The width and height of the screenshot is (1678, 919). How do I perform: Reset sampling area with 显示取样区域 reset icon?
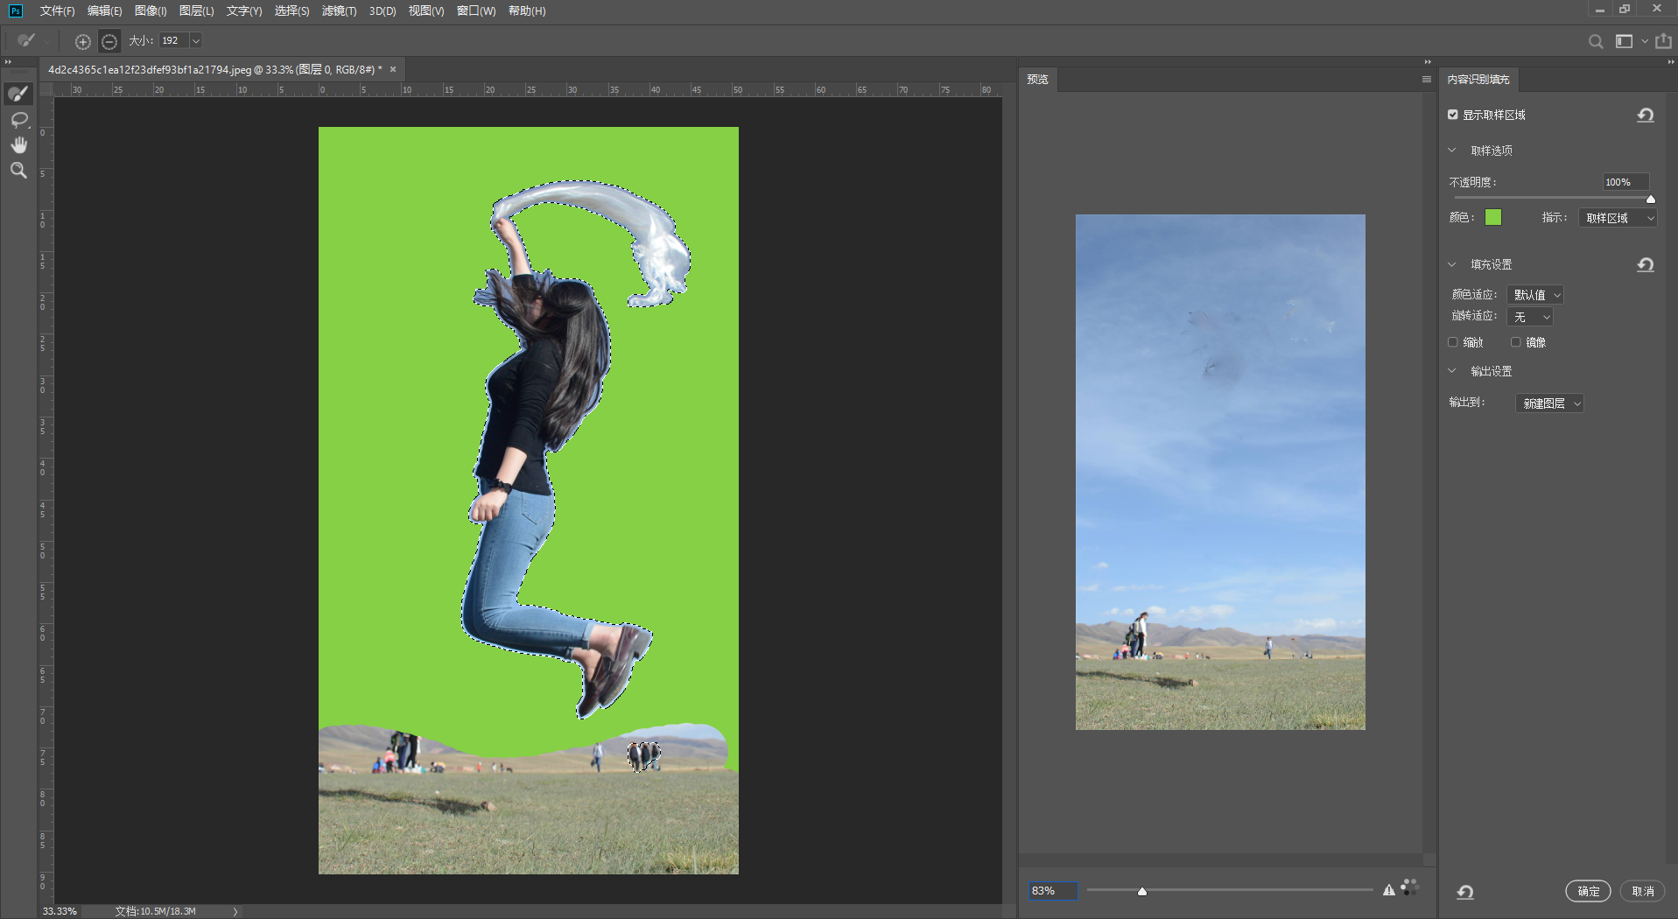pos(1646,115)
